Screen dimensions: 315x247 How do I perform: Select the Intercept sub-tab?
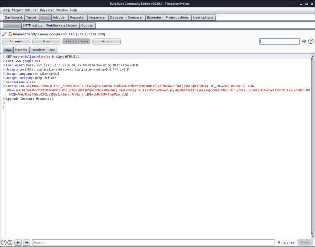coord(12,26)
